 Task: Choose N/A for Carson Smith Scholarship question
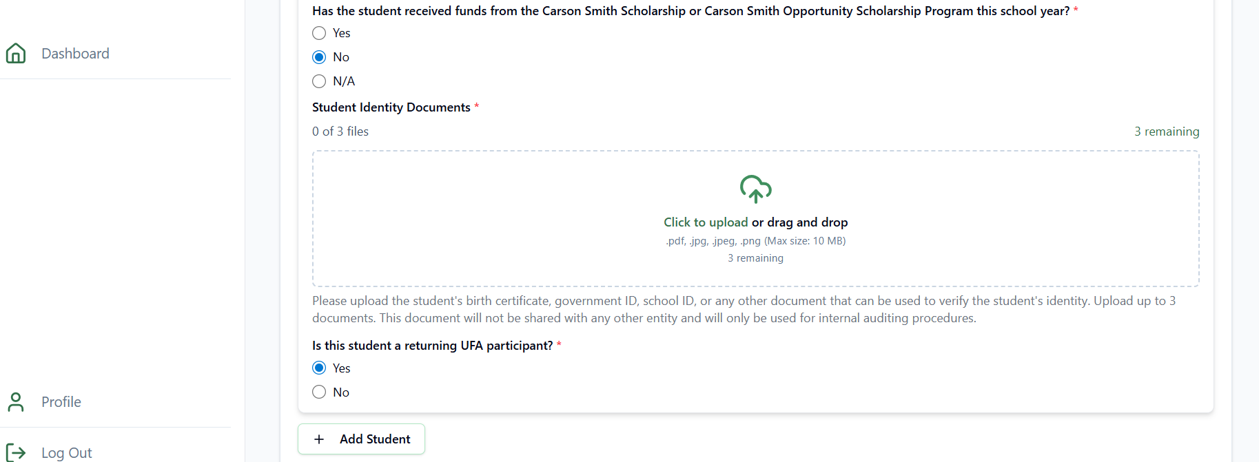click(319, 81)
